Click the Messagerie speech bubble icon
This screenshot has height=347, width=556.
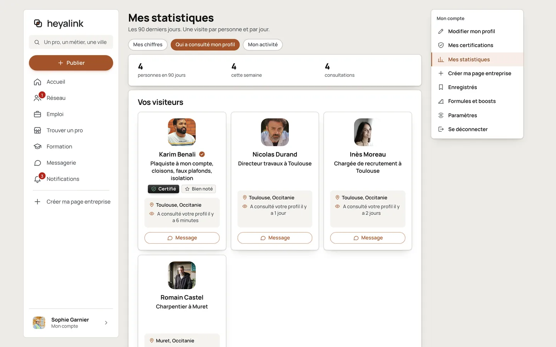coord(37,163)
